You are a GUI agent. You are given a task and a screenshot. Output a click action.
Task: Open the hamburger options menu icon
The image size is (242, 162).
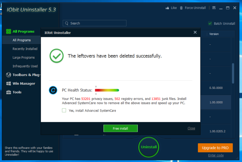214,8
